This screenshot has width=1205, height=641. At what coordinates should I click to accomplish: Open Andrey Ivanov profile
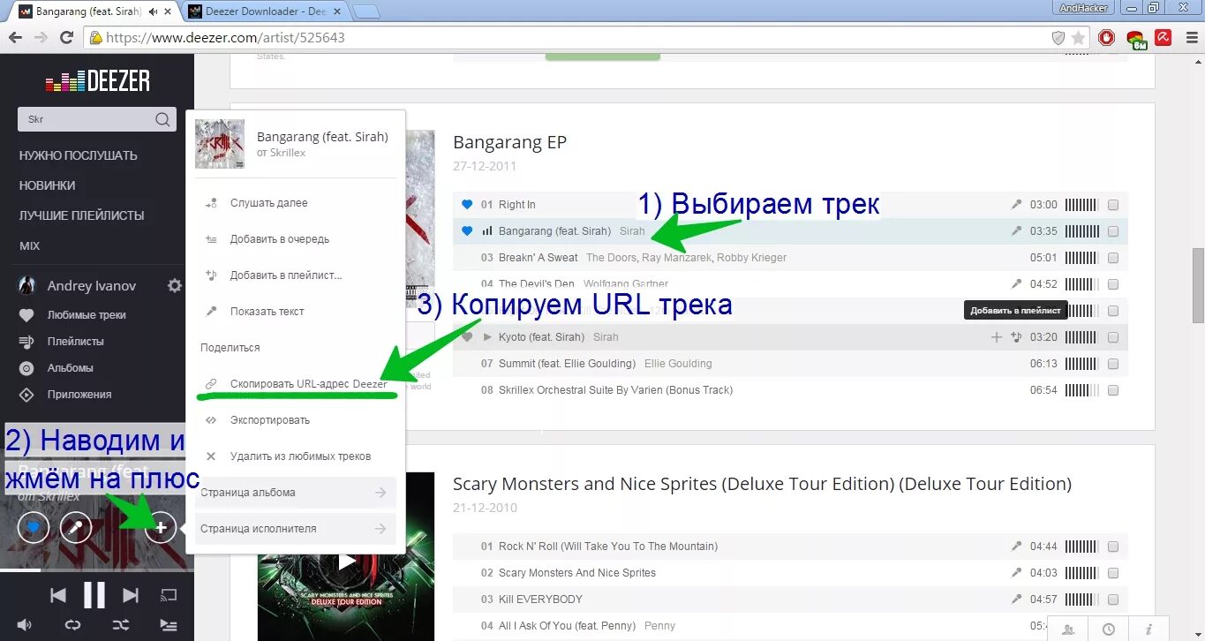coord(92,286)
